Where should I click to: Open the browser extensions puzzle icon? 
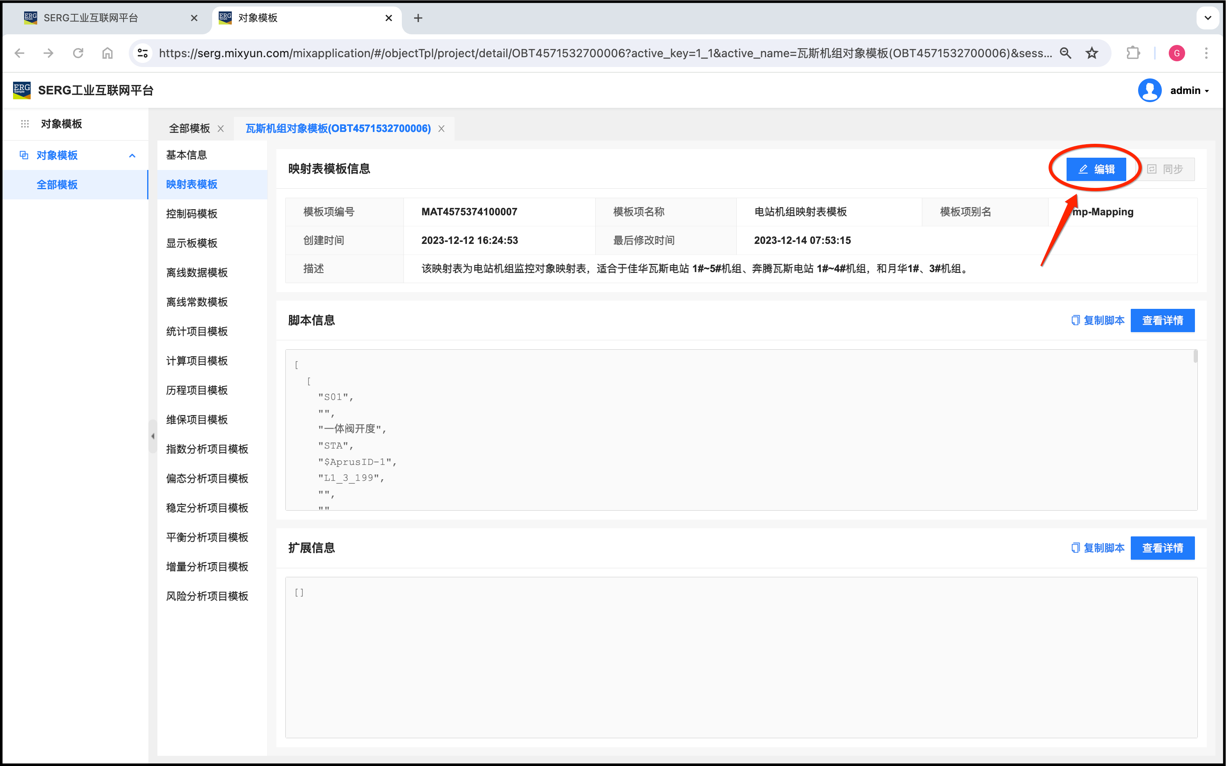click(x=1133, y=53)
